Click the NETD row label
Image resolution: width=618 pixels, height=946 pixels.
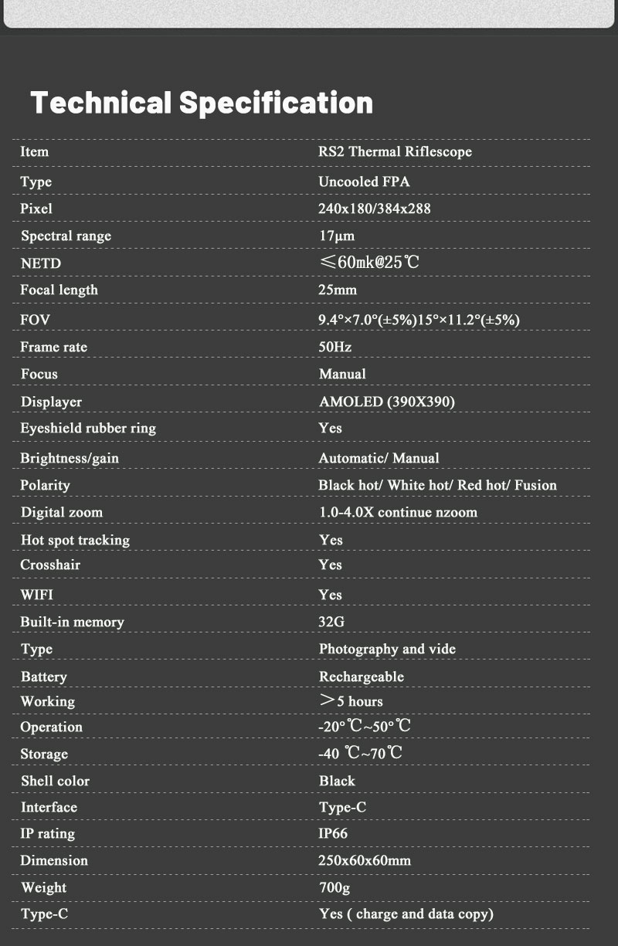40,263
